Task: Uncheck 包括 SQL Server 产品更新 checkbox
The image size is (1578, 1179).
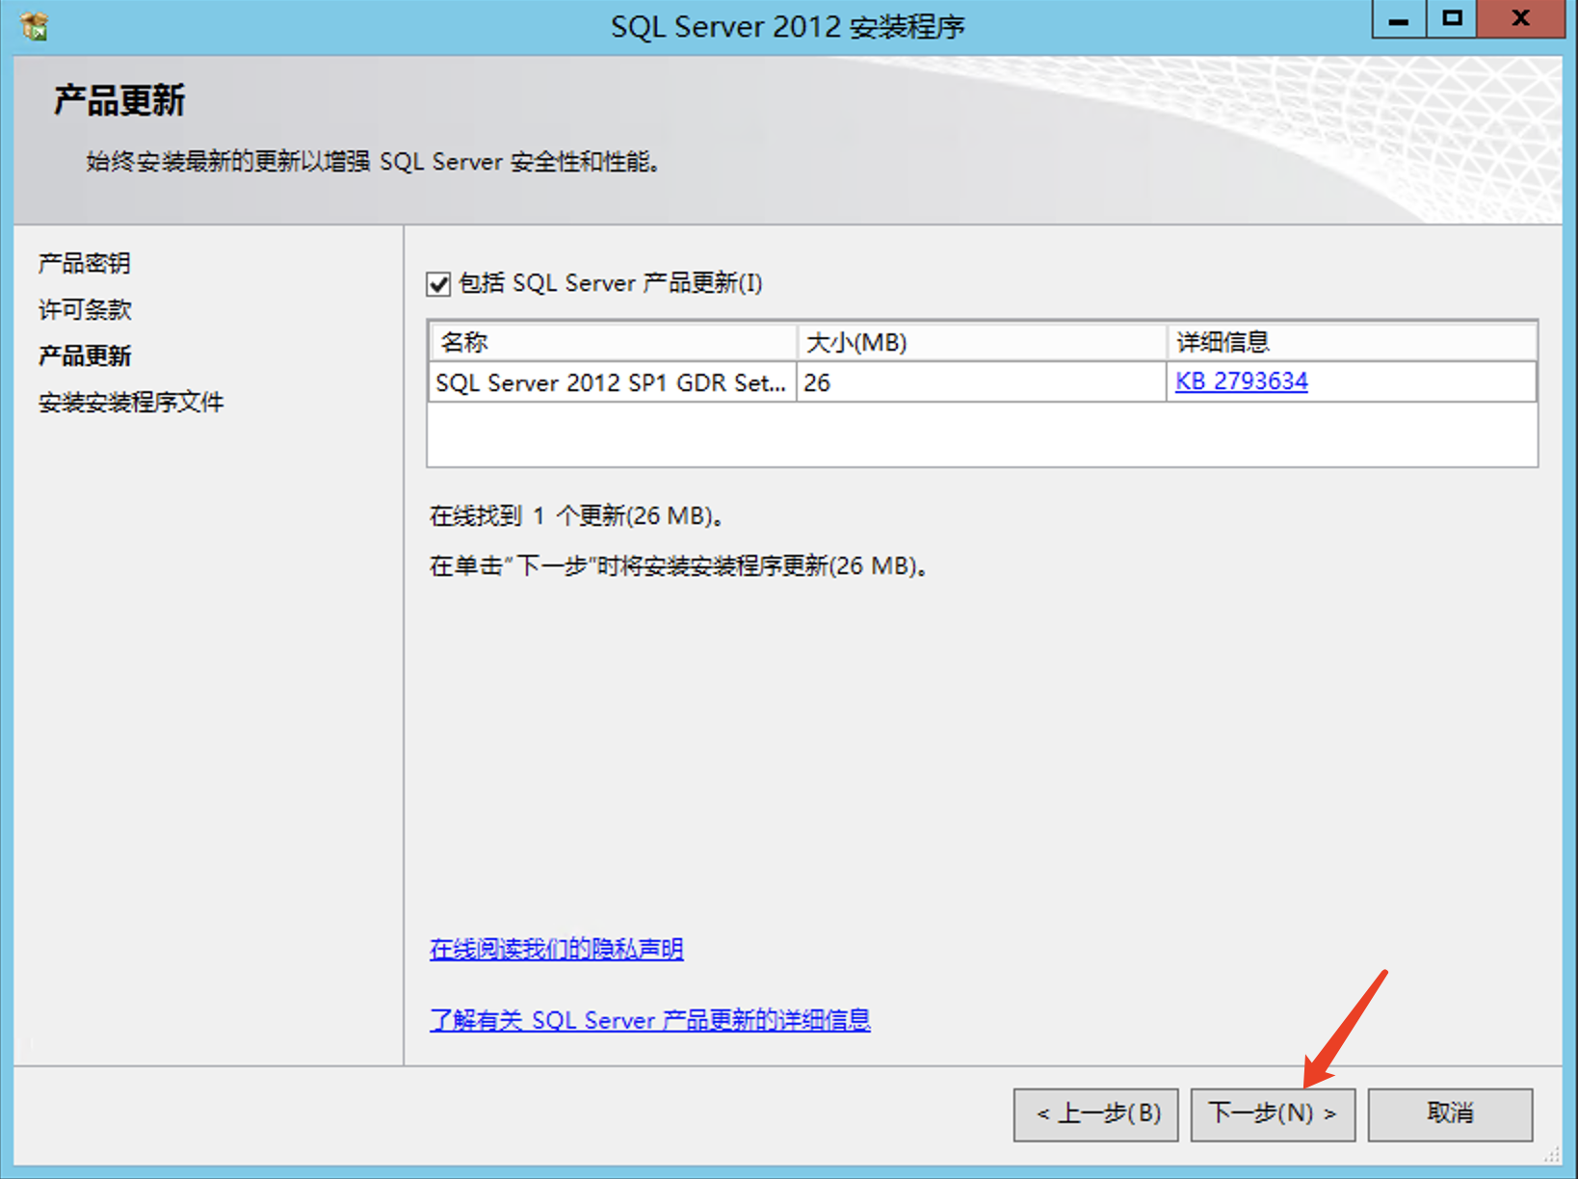Action: coord(438,284)
